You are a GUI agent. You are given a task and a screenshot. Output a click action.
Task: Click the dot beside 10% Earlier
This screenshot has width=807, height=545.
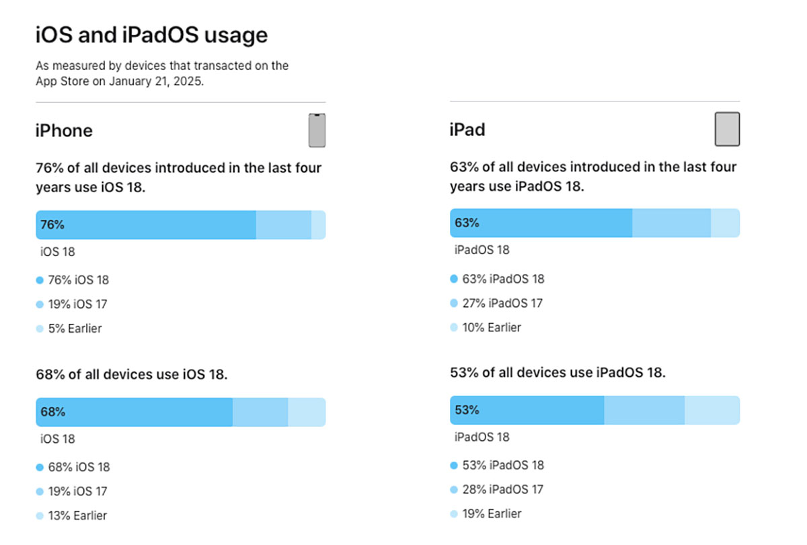454,328
